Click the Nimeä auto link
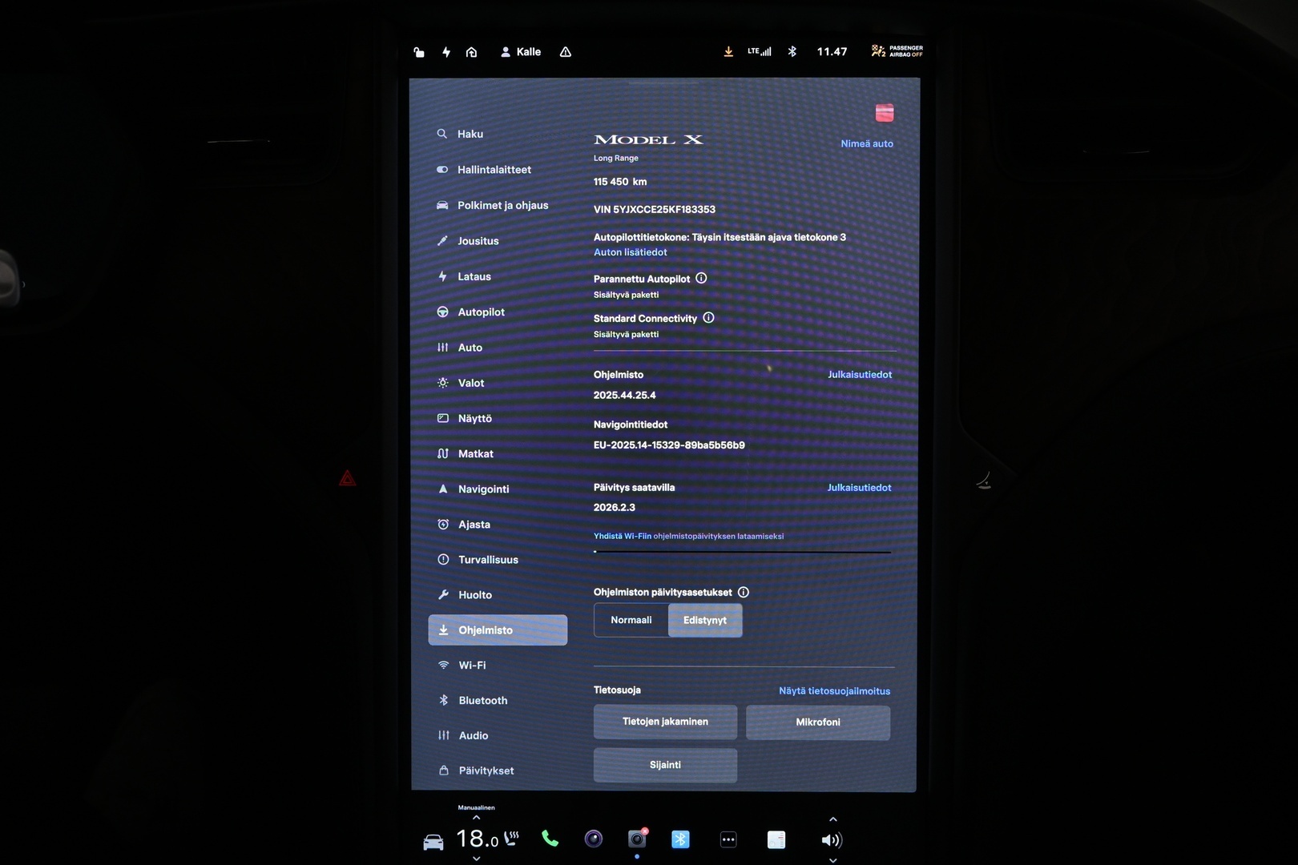 pyautogui.click(x=866, y=144)
